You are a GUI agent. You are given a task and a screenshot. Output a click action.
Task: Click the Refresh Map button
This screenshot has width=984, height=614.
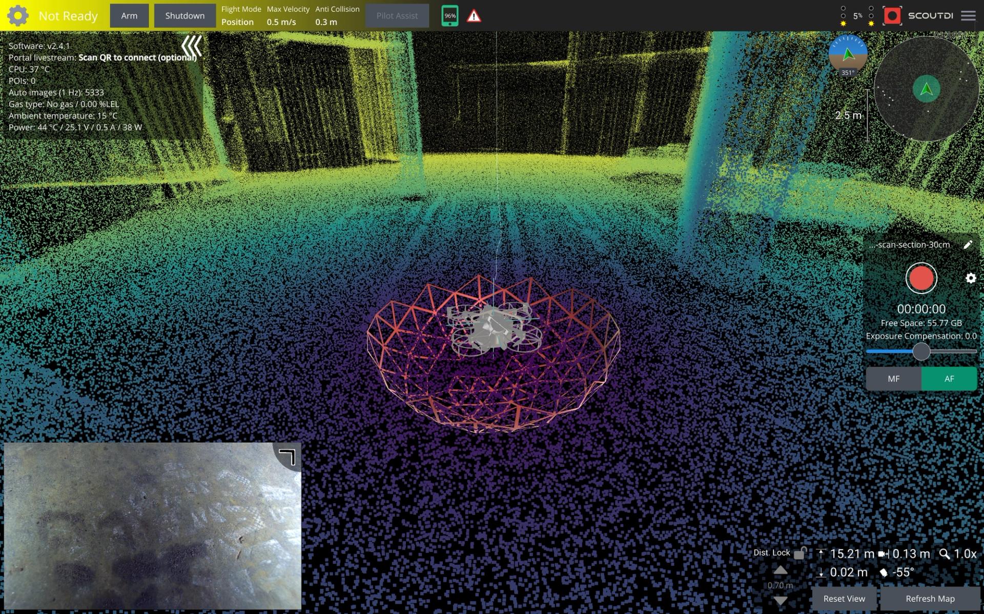pyautogui.click(x=930, y=599)
